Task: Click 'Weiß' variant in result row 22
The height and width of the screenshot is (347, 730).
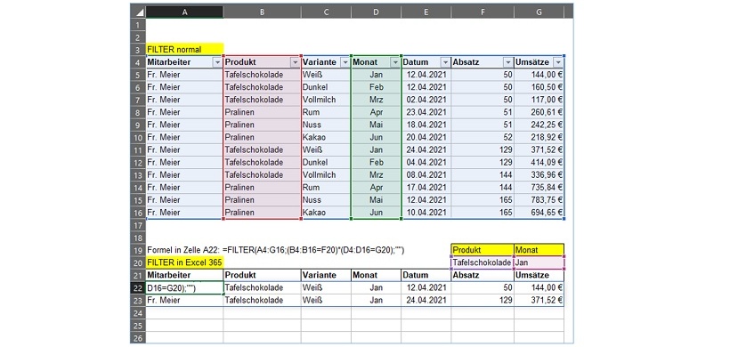Action: click(326, 288)
